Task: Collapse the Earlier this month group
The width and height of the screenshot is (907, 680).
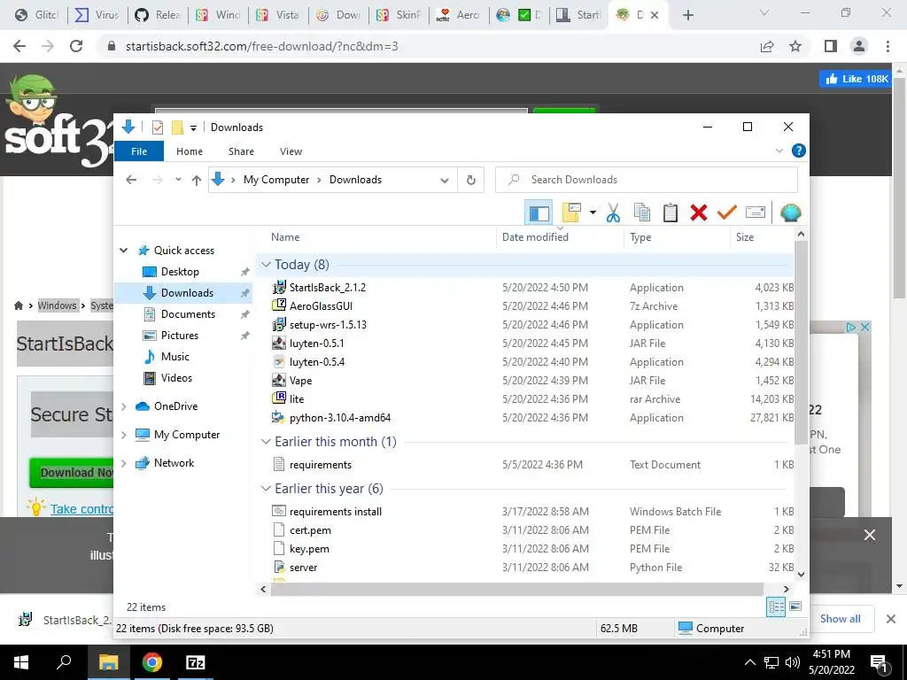Action: point(266,442)
